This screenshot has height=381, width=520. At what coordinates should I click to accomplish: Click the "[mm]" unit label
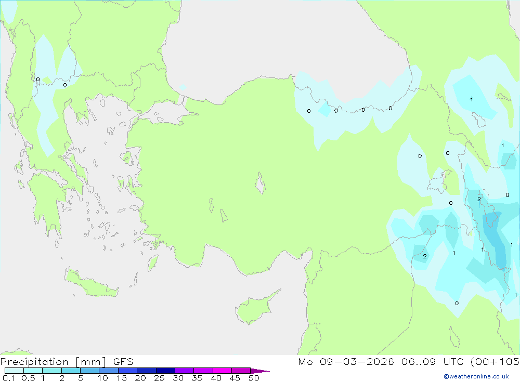pyautogui.click(x=91, y=362)
